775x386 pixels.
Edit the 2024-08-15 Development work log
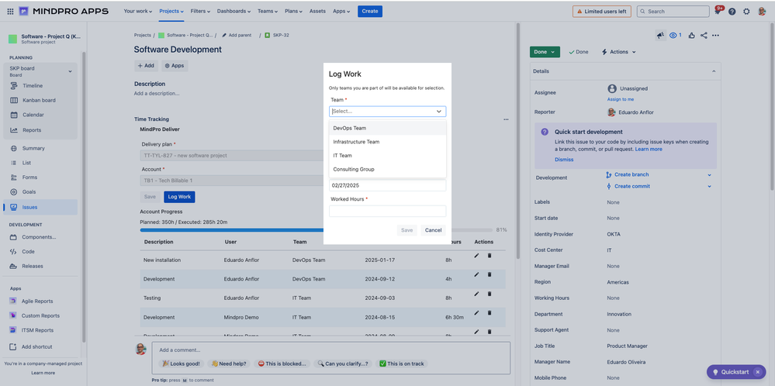(x=476, y=313)
